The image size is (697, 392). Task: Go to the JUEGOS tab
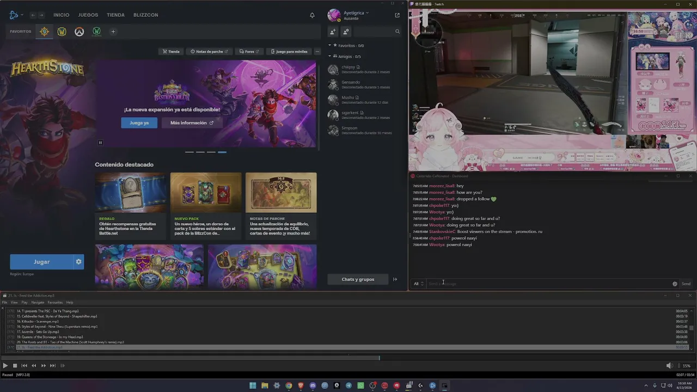coord(88,15)
